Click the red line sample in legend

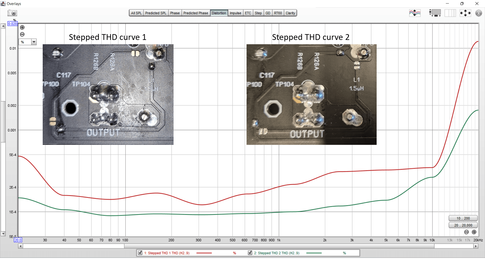pos(204,253)
